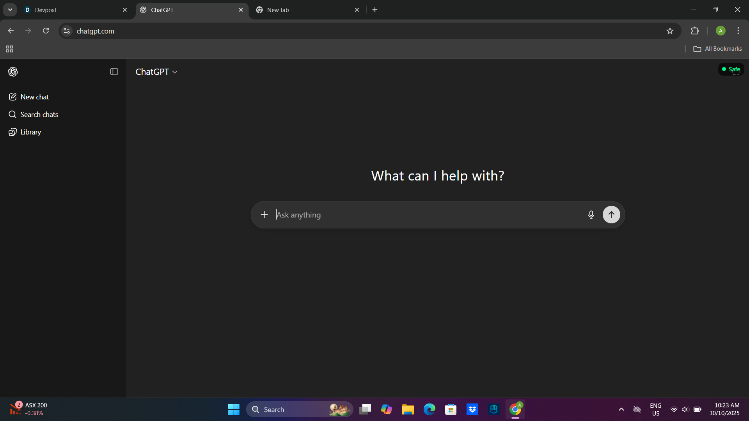Reload the chatgpt.com page
This screenshot has height=421, width=749.
[x=46, y=31]
